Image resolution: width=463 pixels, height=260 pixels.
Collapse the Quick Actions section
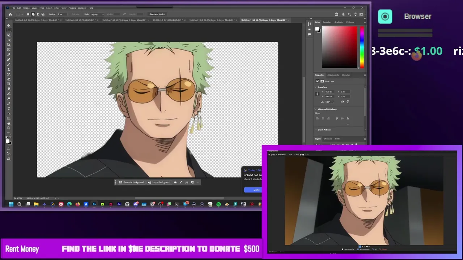pos(315,130)
